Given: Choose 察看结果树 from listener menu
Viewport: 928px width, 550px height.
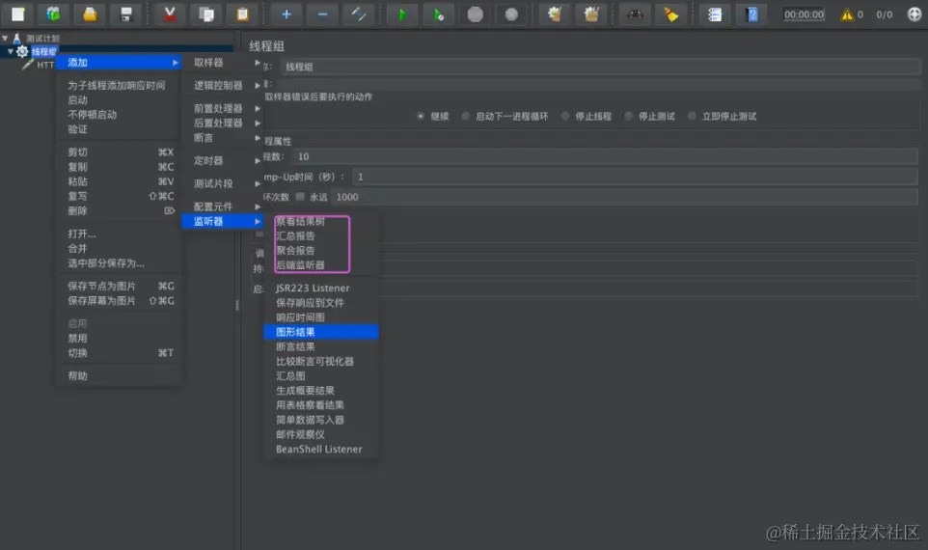Looking at the screenshot, I should (321, 221).
